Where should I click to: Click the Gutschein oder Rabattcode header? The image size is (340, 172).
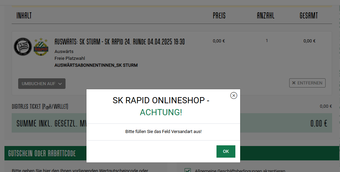click(42, 154)
